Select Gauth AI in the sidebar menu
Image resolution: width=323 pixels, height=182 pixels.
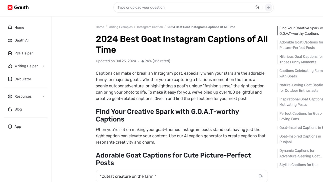tap(21, 40)
